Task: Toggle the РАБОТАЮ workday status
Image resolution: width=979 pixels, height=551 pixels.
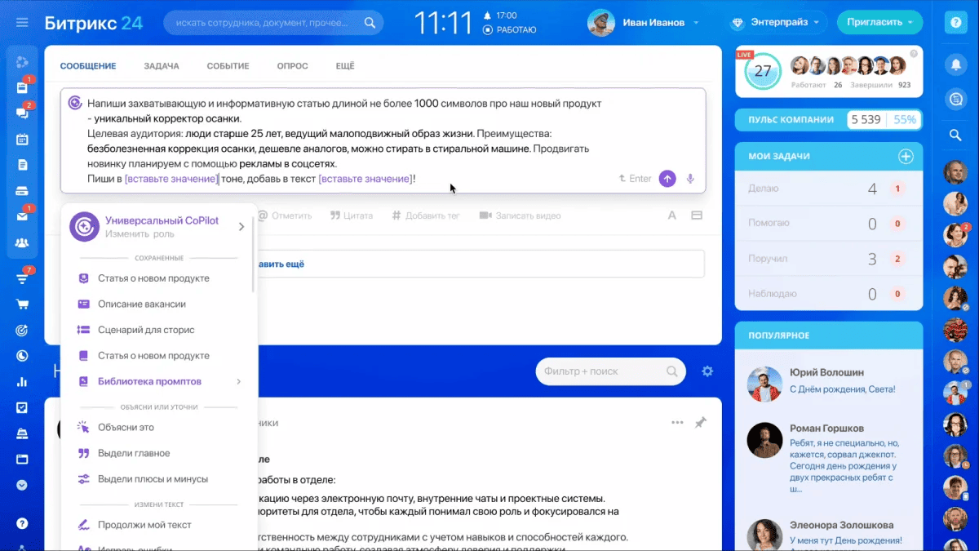Action: tap(511, 30)
